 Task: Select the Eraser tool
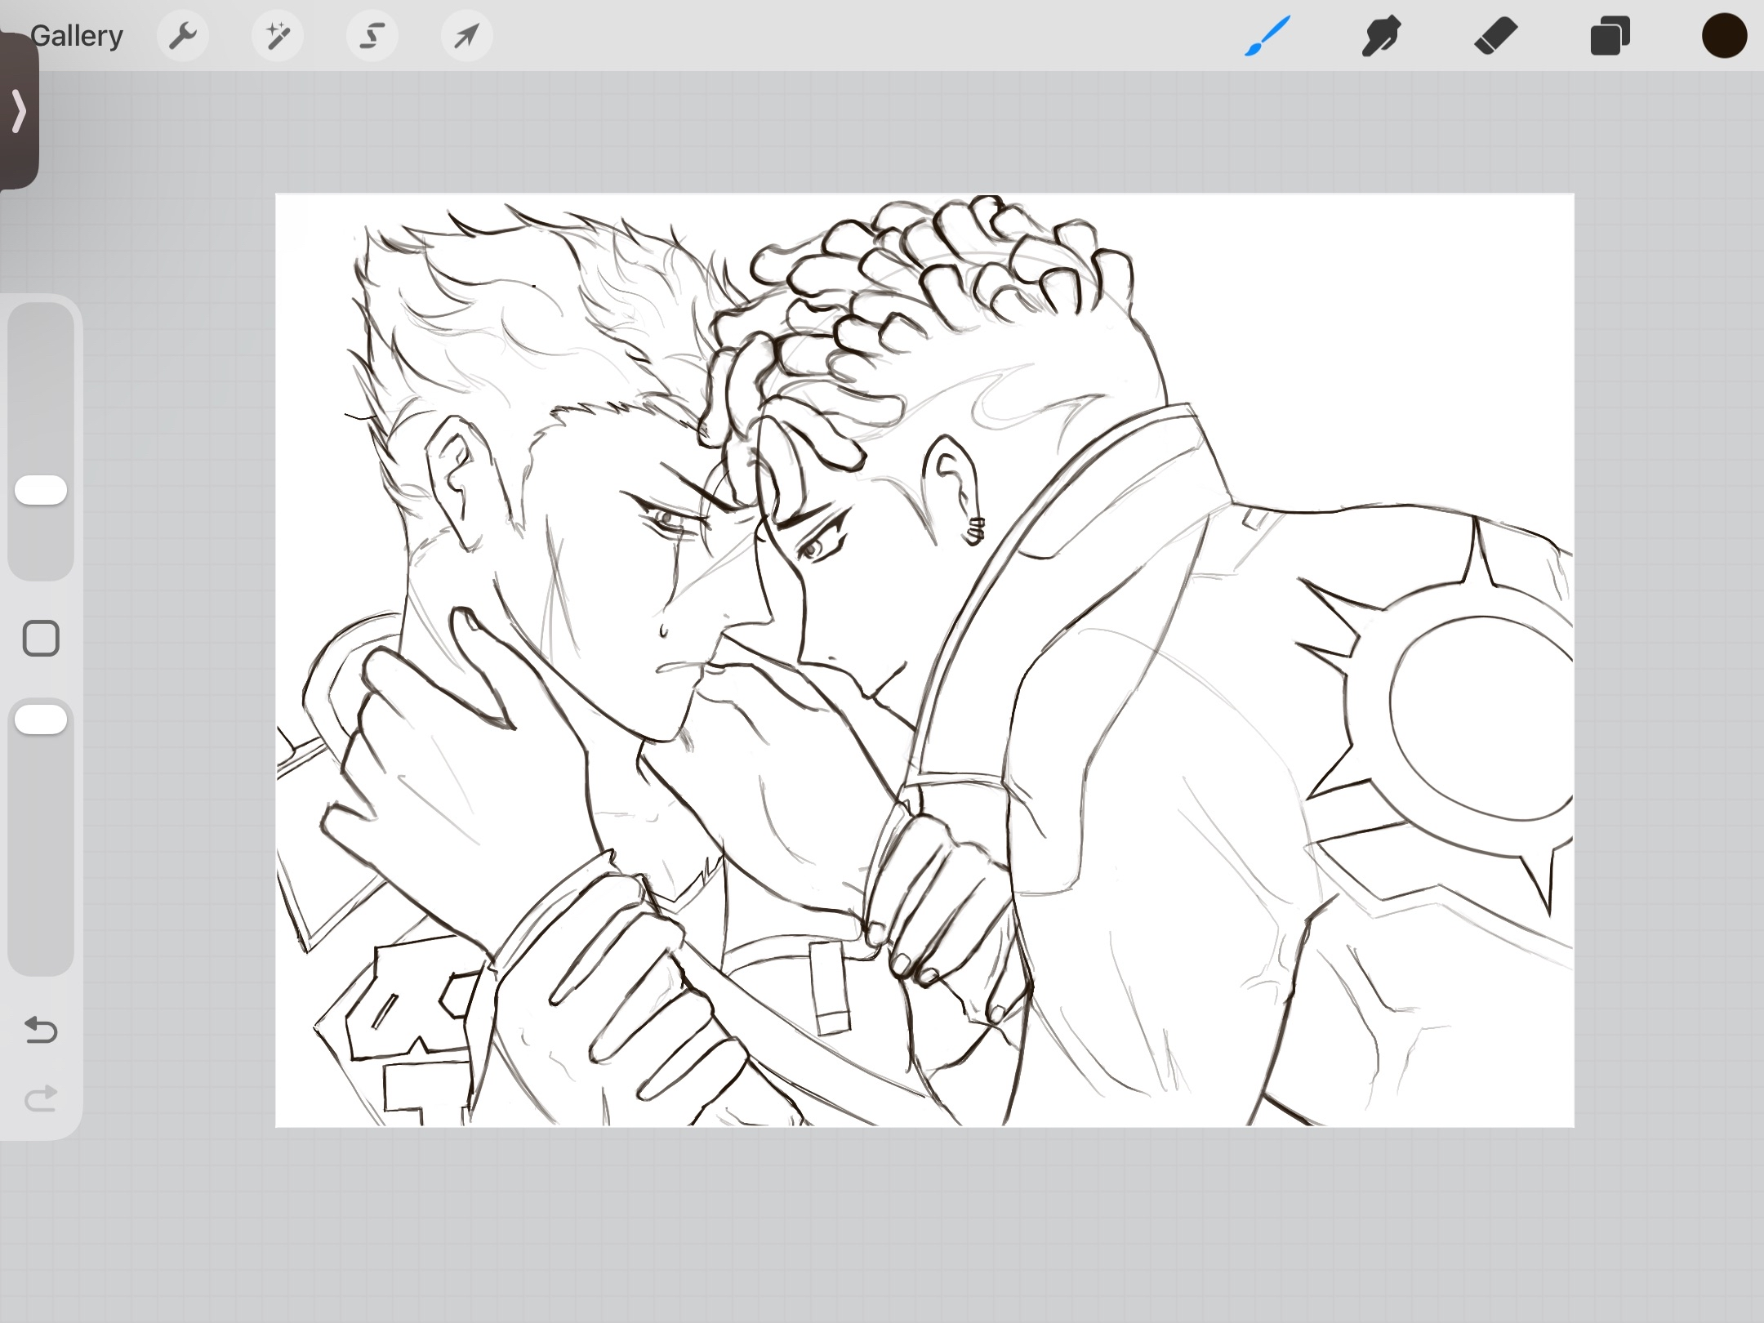(x=1495, y=36)
